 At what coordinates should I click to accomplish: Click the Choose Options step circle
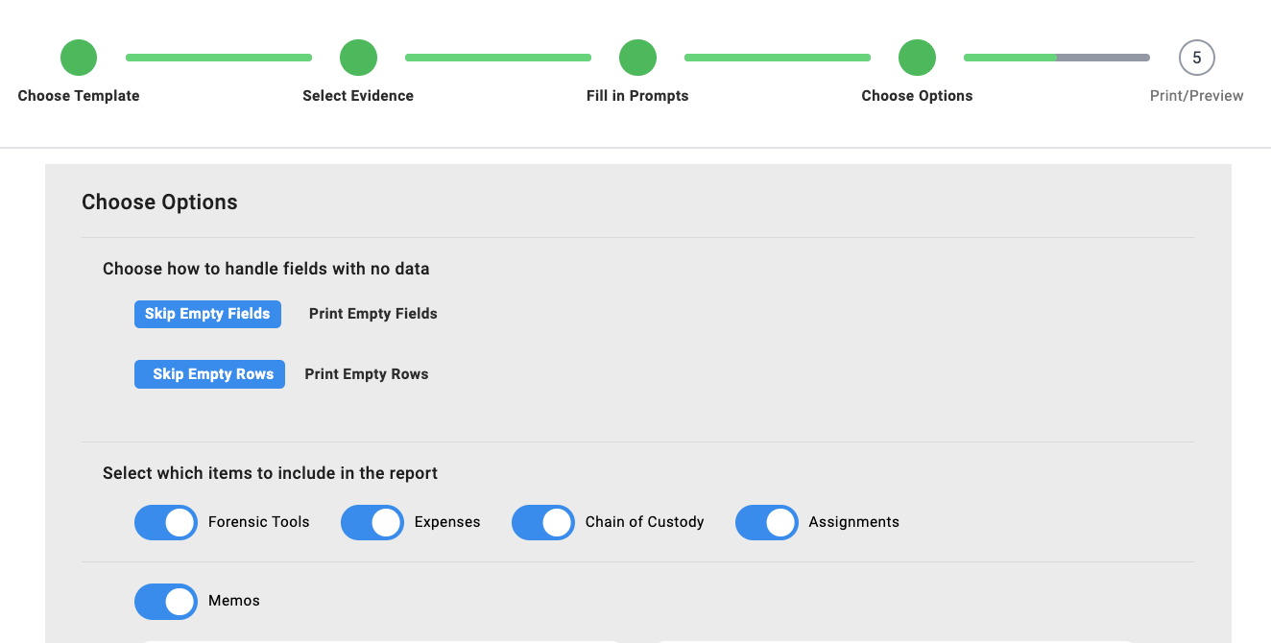[x=917, y=58]
